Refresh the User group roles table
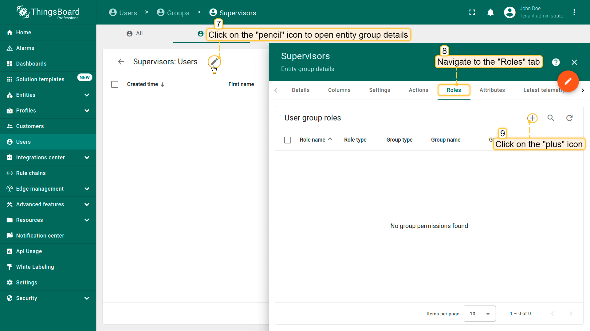The image size is (590, 331). pyautogui.click(x=569, y=118)
